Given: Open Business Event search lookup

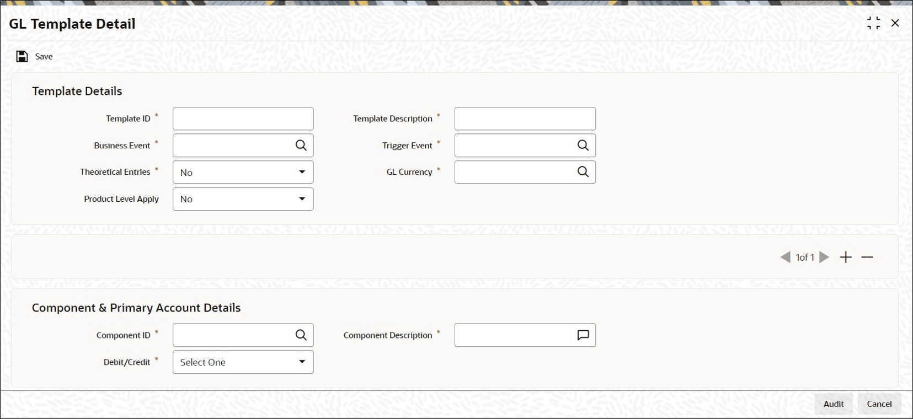Looking at the screenshot, I should click(x=301, y=146).
